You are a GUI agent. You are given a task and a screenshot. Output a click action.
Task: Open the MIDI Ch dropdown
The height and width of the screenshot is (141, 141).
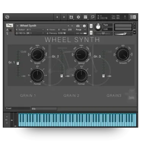30,33
